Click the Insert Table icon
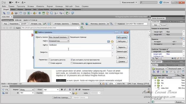 21,13
